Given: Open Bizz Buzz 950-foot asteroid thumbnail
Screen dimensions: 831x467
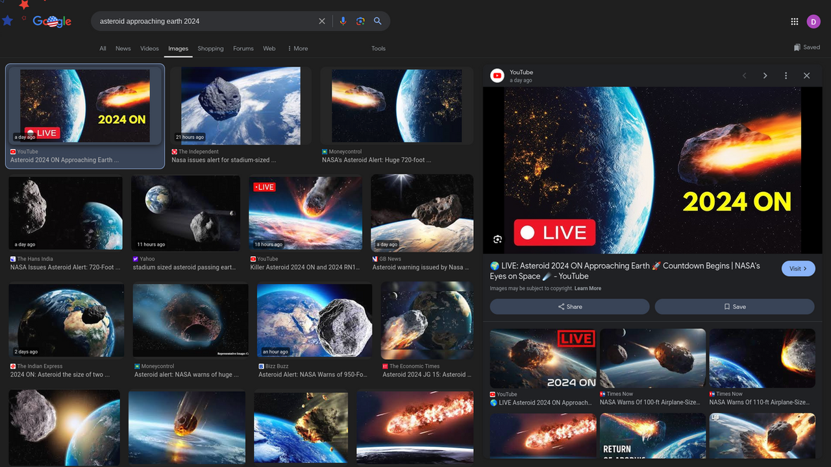Looking at the screenshot, I should 315,320.
